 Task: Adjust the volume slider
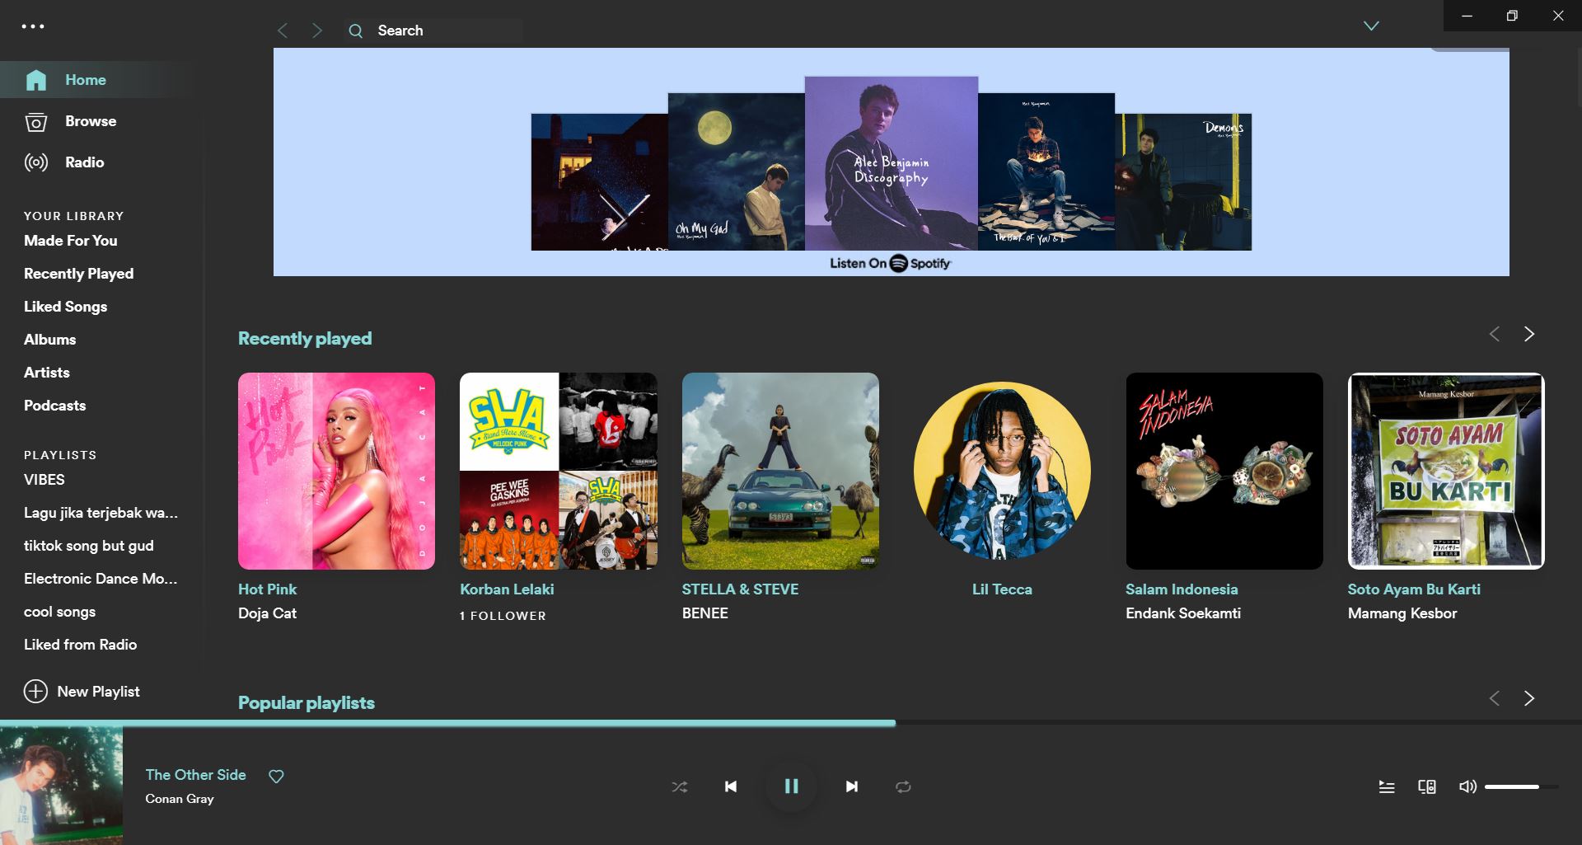click(1521, 787)
